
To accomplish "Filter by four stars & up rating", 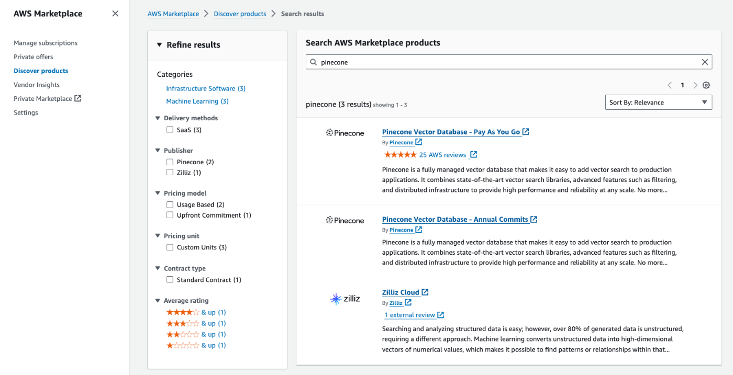I will (x=195, y=312).
